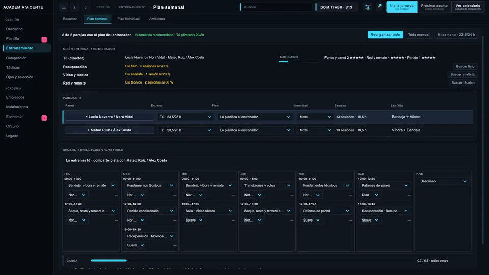Click the Gestión breadcrumb

(x=103, y=7)
